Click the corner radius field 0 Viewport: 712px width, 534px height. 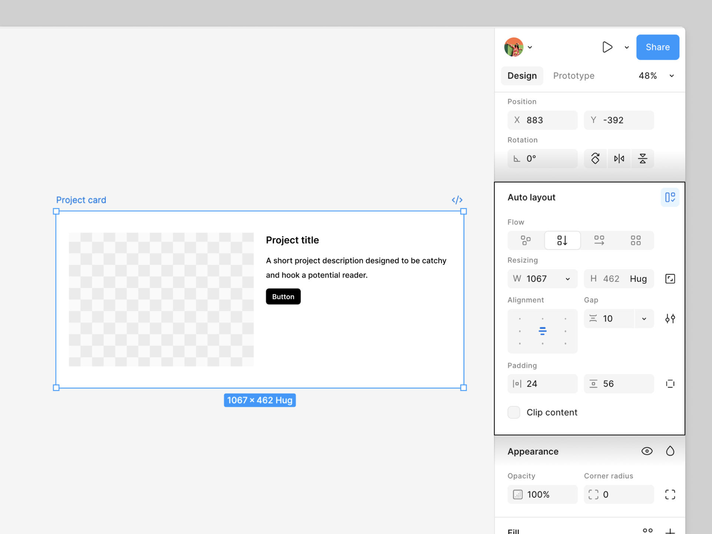click(x=619, y=495)
